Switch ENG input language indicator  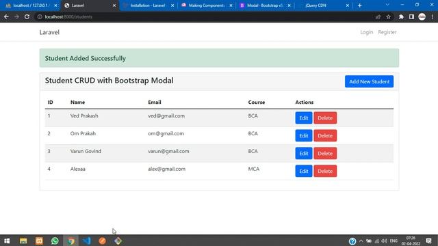tap(394, 241)
